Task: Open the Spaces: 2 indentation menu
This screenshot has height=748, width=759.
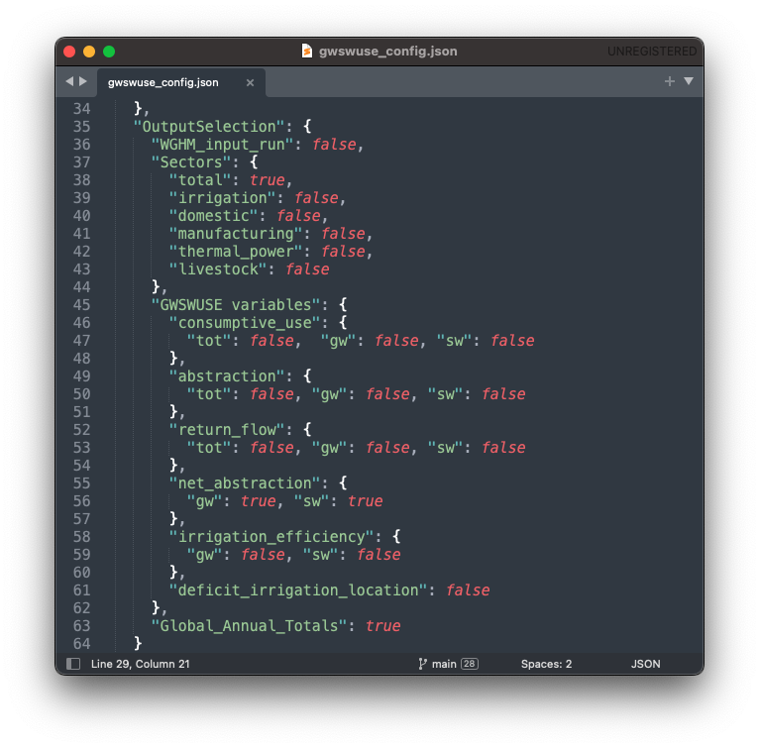Action: point(546,664)
